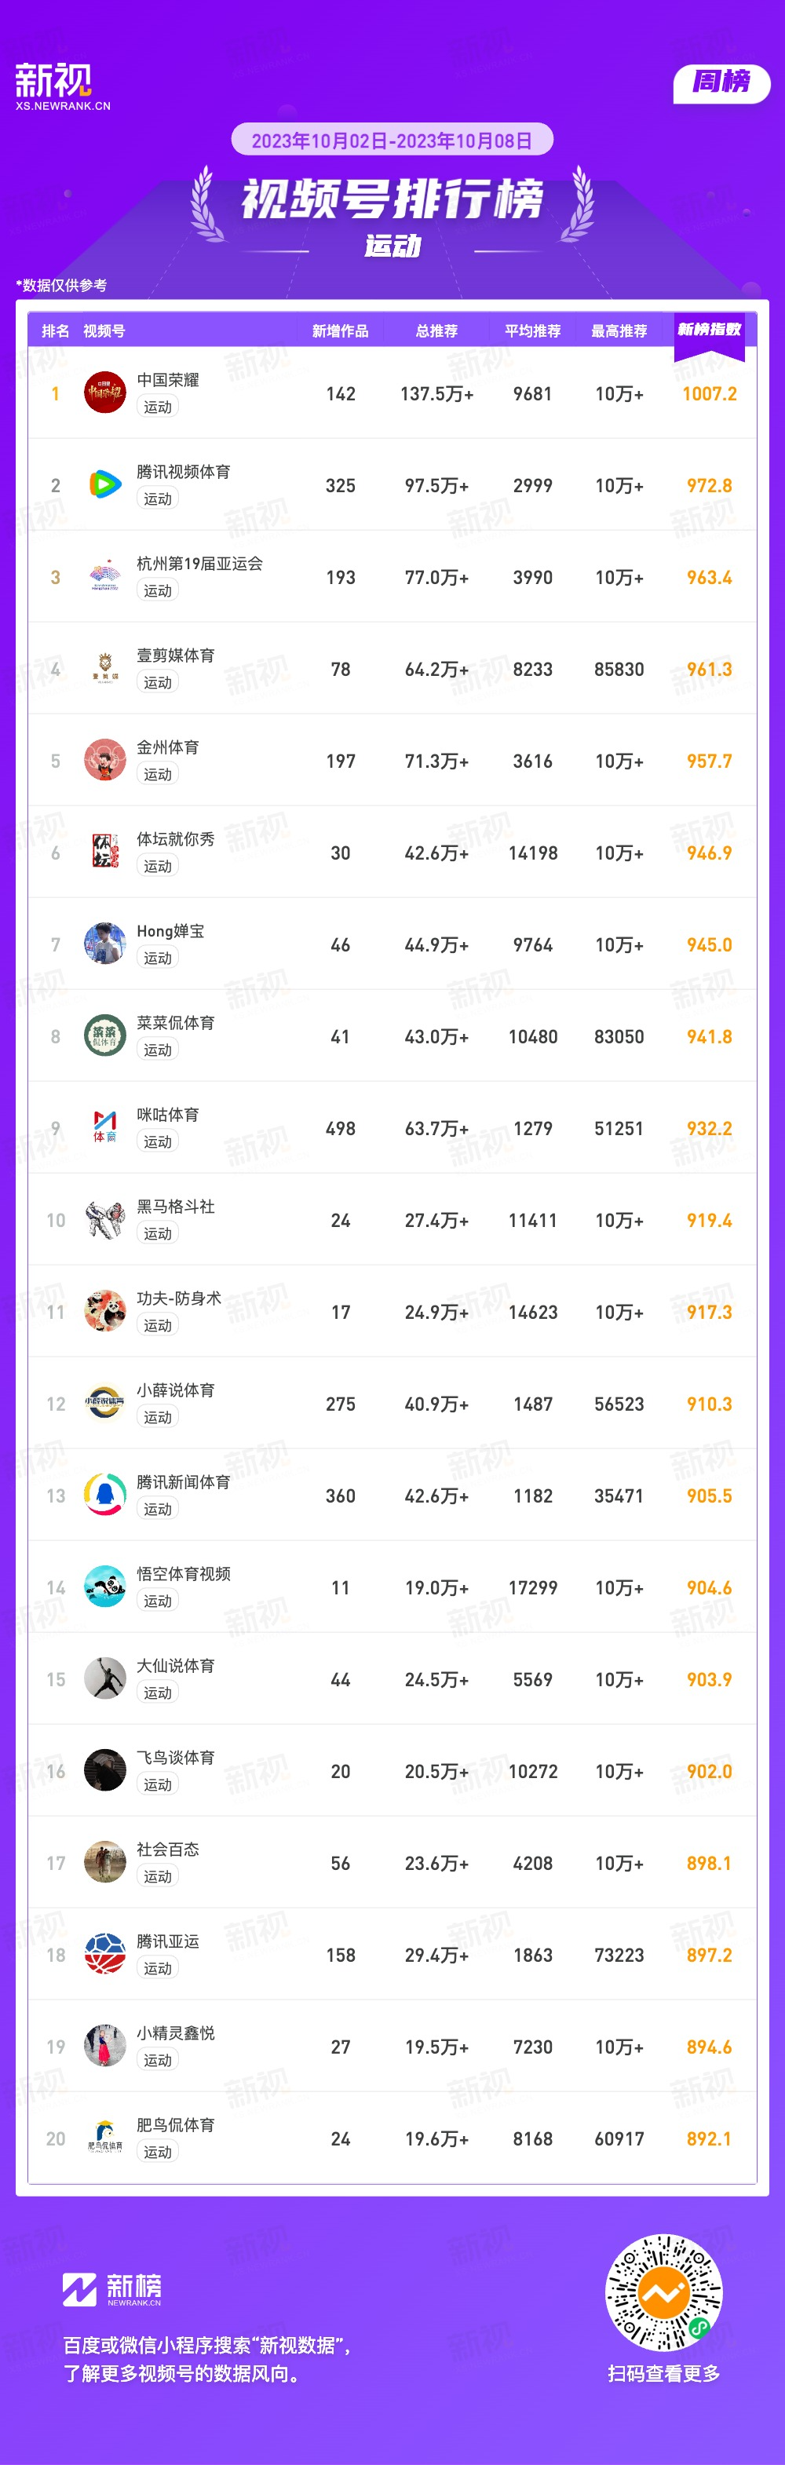Click the 中国荣耀 channel avatar
Viewport: 785px width, 2465px height.
pos(104,393)
